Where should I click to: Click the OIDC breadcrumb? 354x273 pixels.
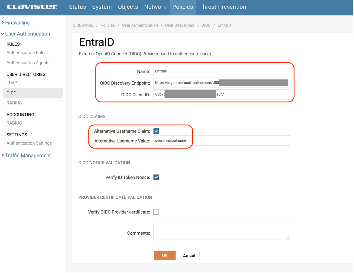(206, 25)
